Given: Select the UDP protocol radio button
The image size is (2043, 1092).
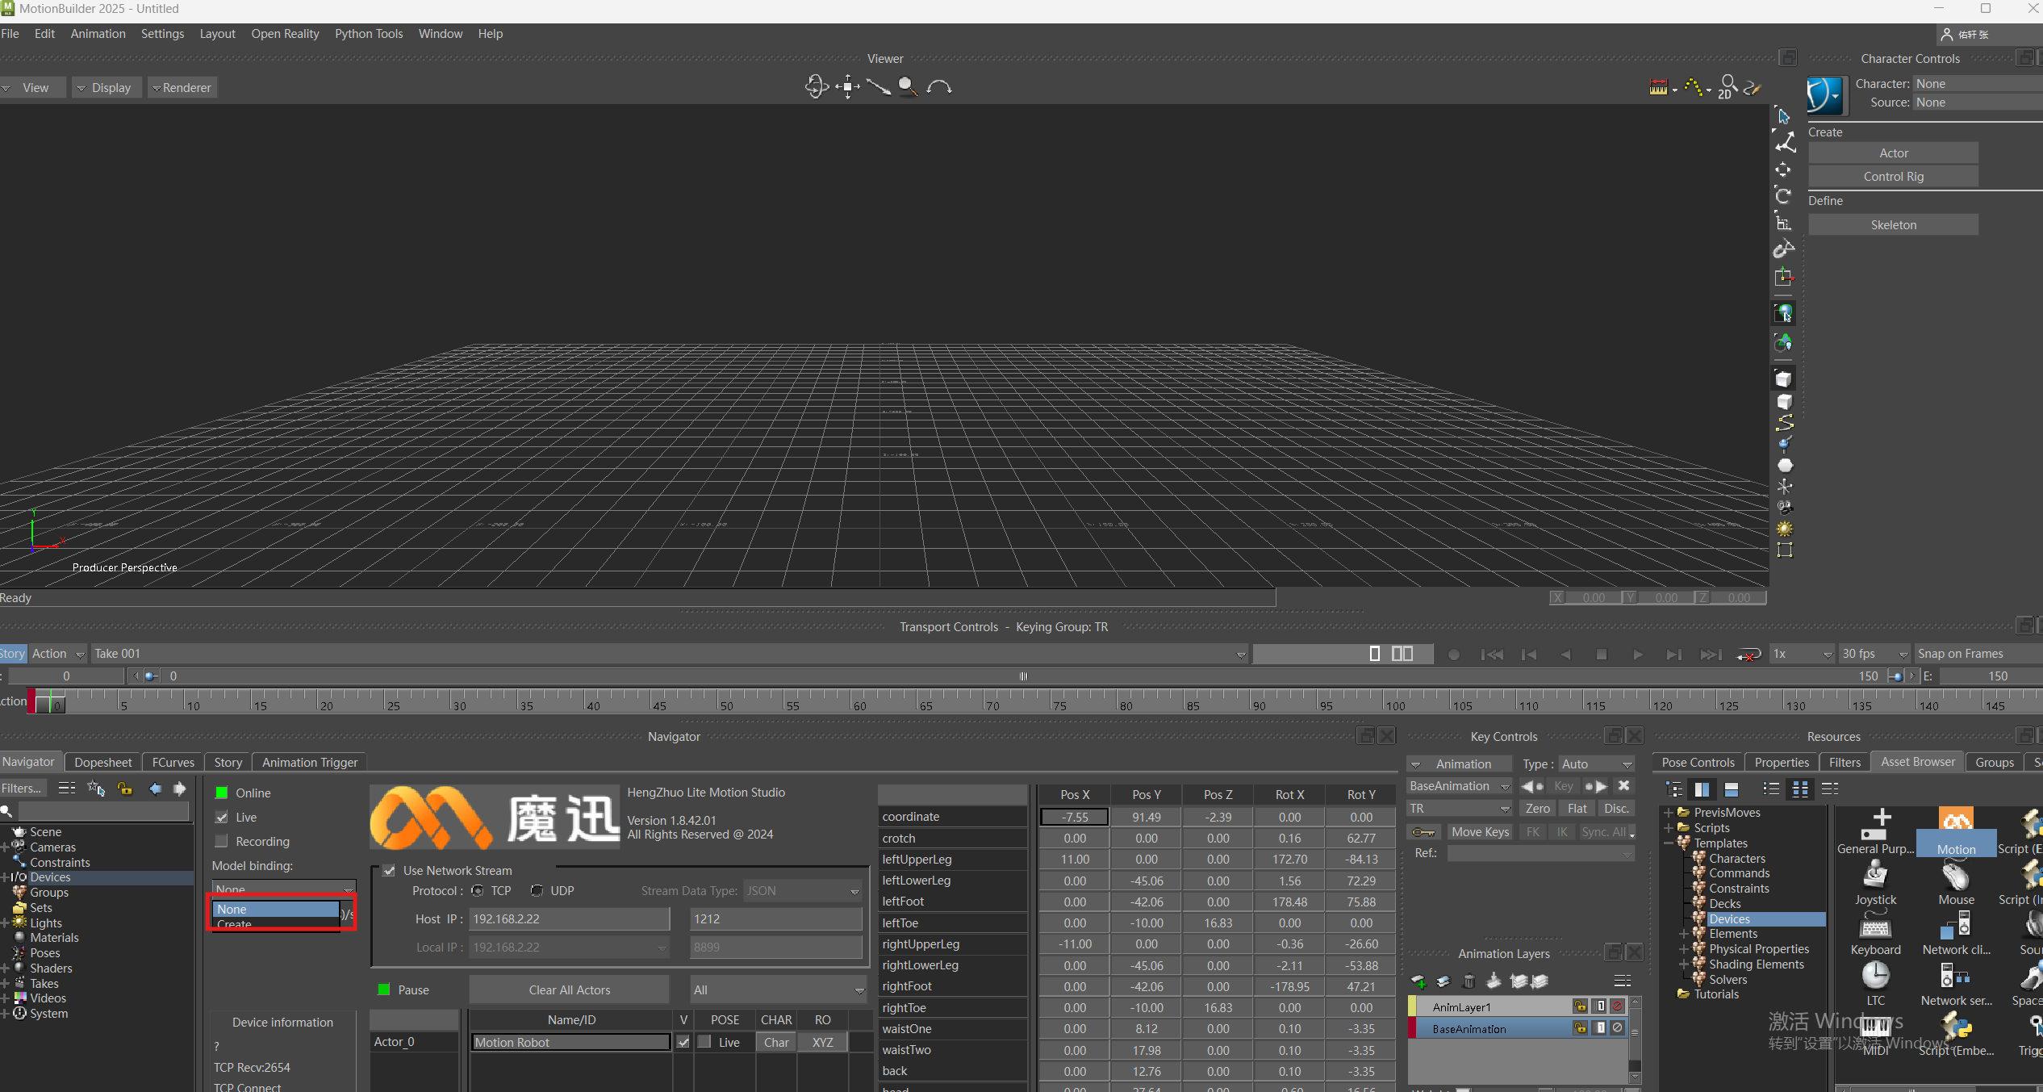Looking at the screenshot, I should tap(537, 891).
